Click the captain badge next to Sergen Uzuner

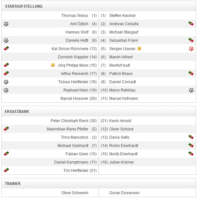pyautogui.click(x=139, y=49)
